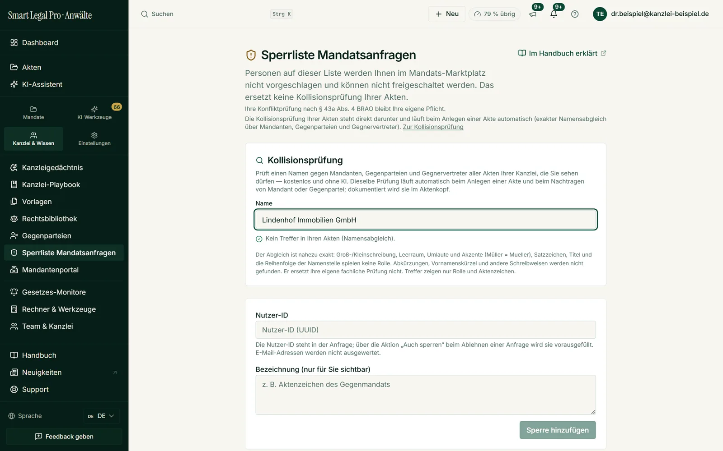Viewport: 723px width, 451px height.
Task: Click the account email dr.beispiel@kanzlei-beispiel.de
Action: tap(660, 14)
